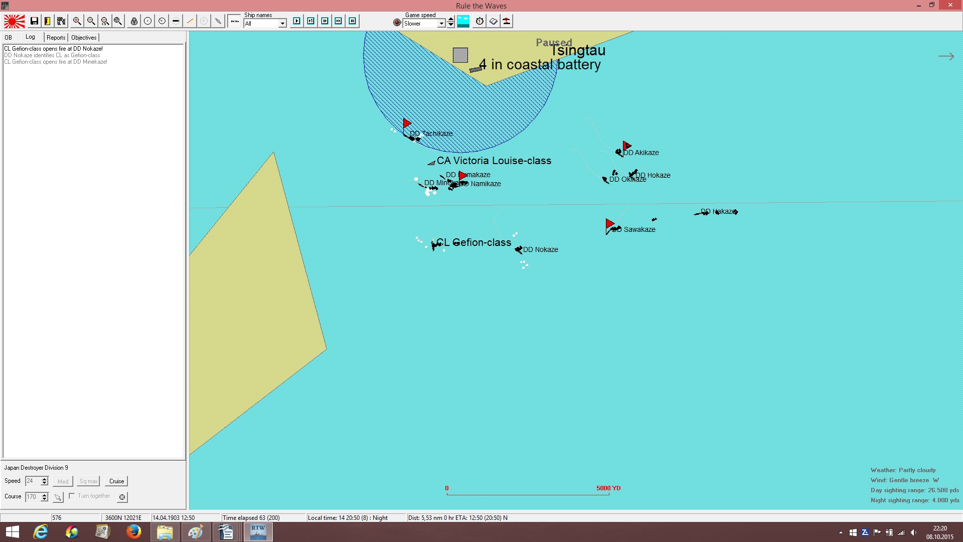The height and width of the screenshot is (542, 963).
Task: Click the red diagonal line tool
Action: 190,21
